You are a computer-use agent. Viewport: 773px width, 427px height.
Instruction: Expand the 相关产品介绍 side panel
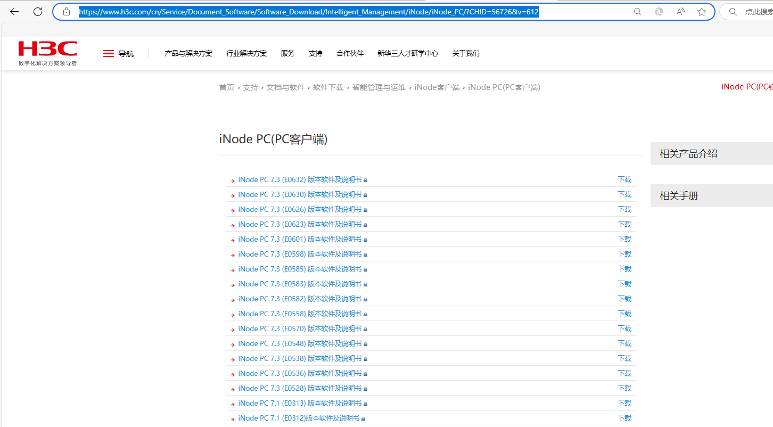712,154
